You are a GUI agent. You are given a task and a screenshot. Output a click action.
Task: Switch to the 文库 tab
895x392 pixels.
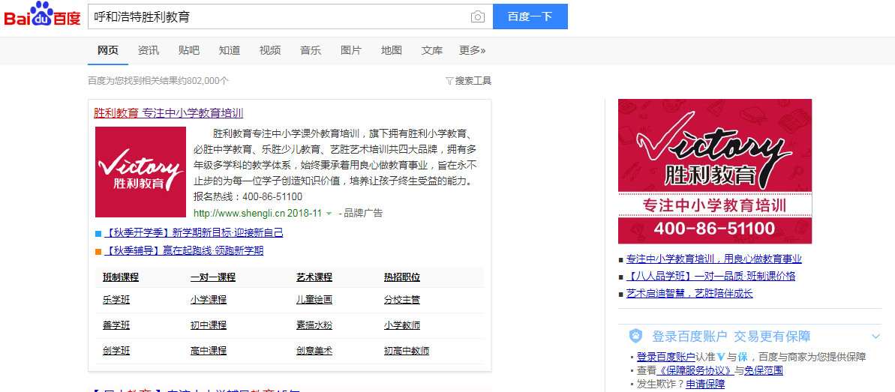[432, 50]
